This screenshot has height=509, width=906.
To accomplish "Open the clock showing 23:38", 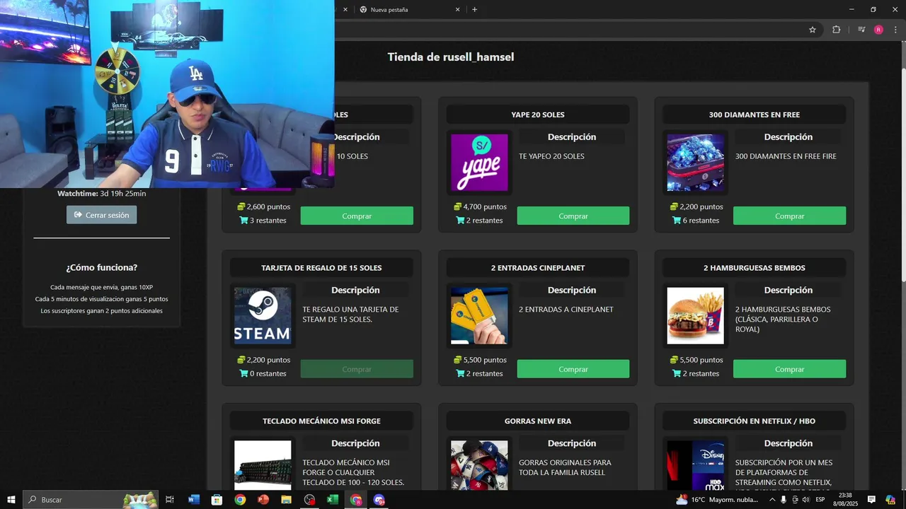I will tap(845, 500).
